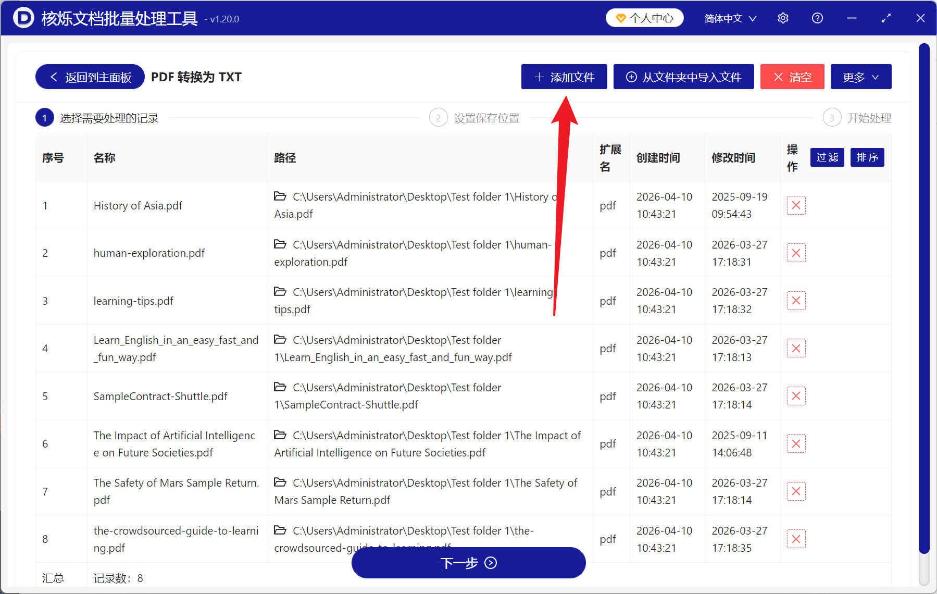Viewport: 937px width, 594px height.
Task: Delete the learning-tips.pdf row via its red X
Action: [x=796, y=301]
